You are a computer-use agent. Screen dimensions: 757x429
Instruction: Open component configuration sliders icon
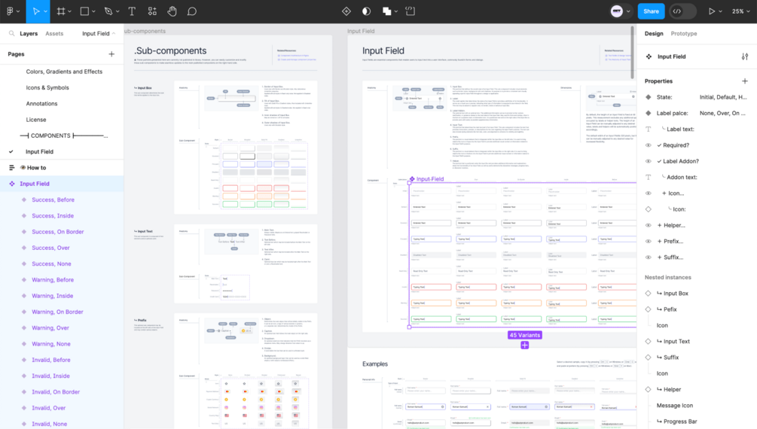745,56
